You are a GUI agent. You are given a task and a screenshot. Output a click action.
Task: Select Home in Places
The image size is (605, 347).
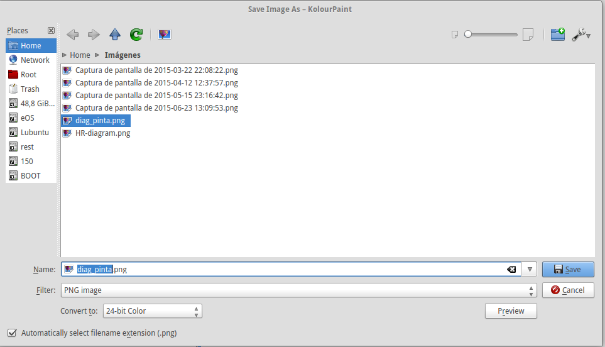click(31, 45)
